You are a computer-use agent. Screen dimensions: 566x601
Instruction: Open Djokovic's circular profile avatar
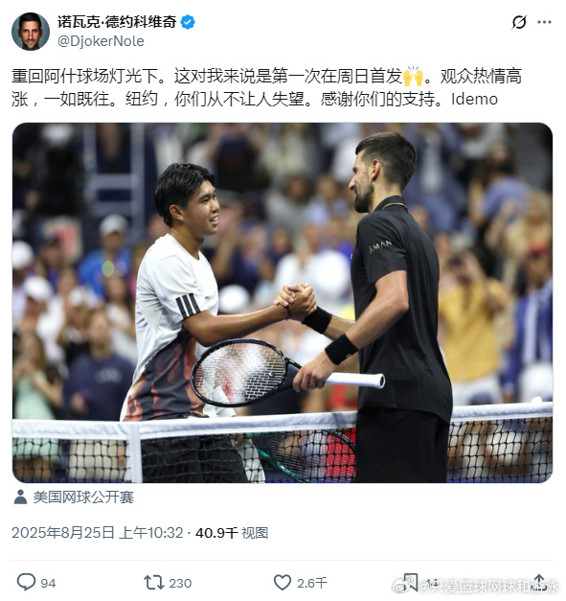coord(31,32)
